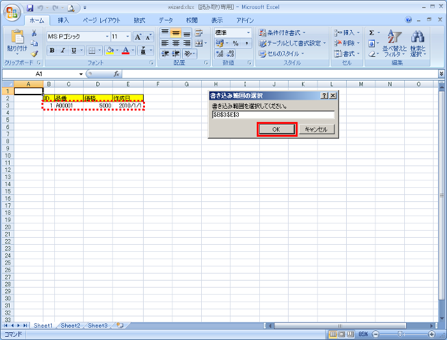The image size is (447, 340).
Task: Select the Format Painter brush icon
Action: [x=34, y=54]
